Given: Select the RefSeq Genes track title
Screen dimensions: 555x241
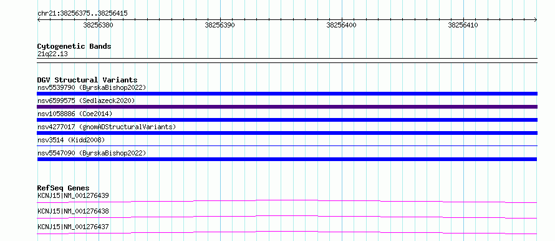Looking at the screenshot, I should 64,188.
